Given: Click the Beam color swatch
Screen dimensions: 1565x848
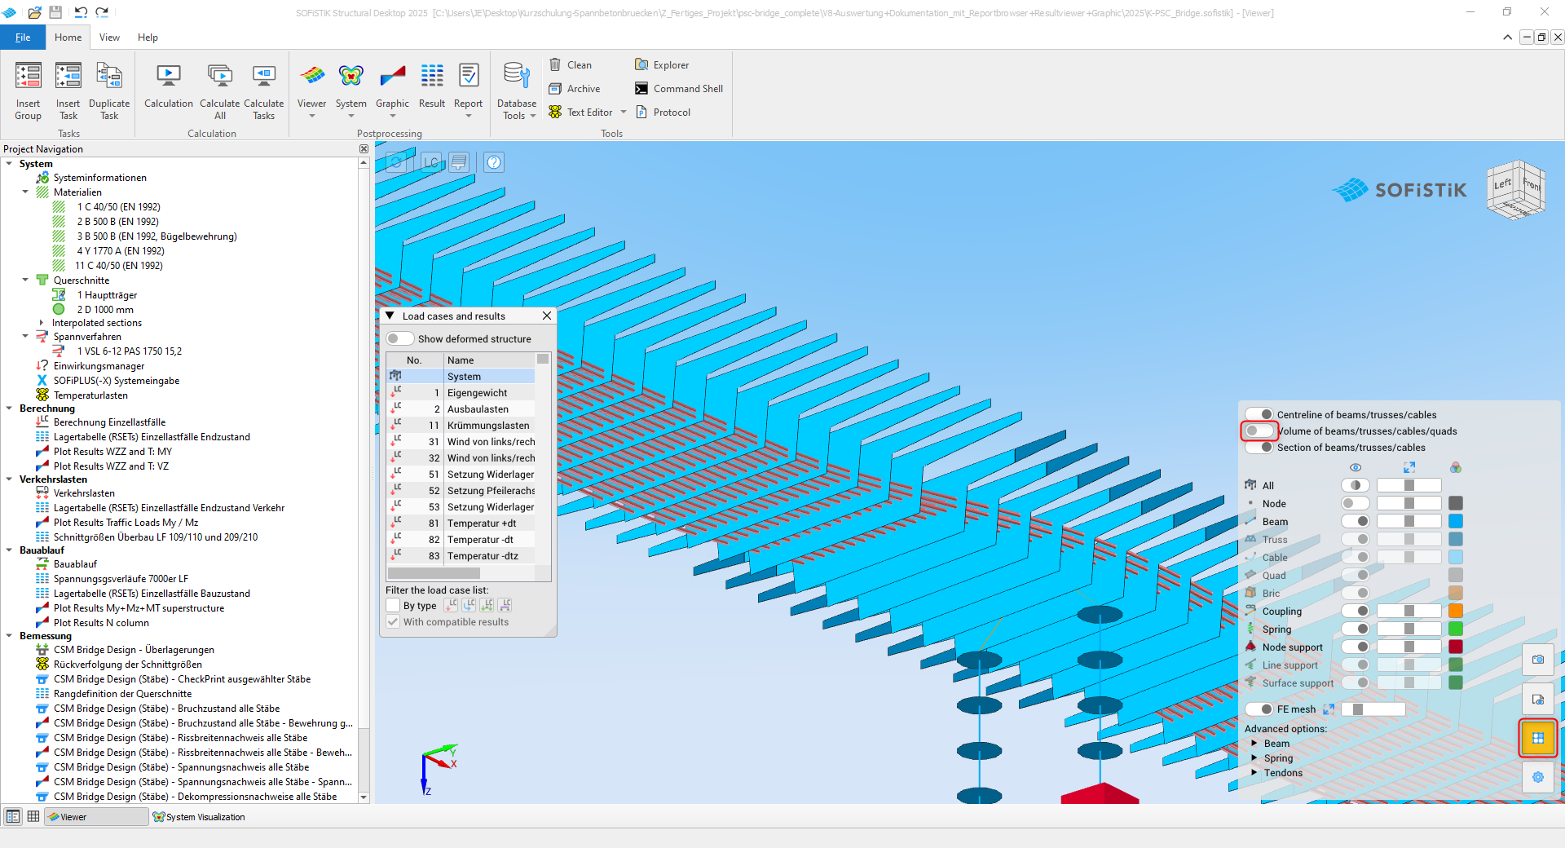Looking at the screenshot, I should pyautogui.click(x=1456, y=521).
